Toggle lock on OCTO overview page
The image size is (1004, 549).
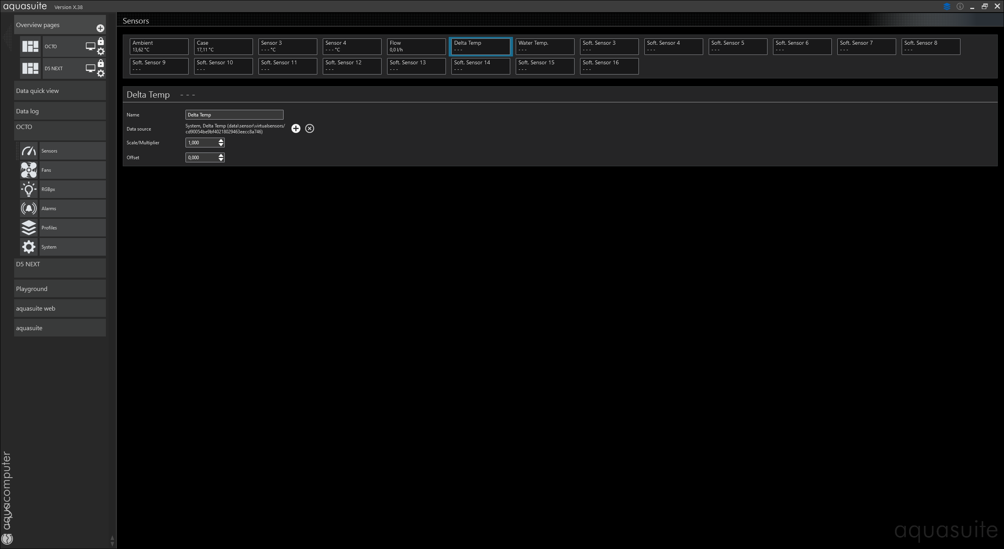(x=101, y=42)
